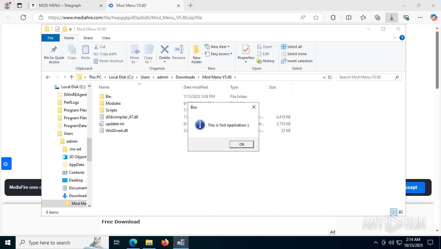441x249 pixels.
Task: Select Desktop in the navigation tree
Action: 76,180
